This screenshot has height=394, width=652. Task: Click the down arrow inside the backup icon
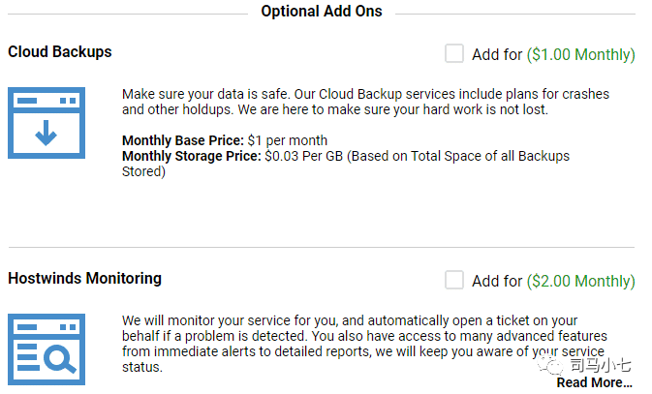tap(46, 133)
